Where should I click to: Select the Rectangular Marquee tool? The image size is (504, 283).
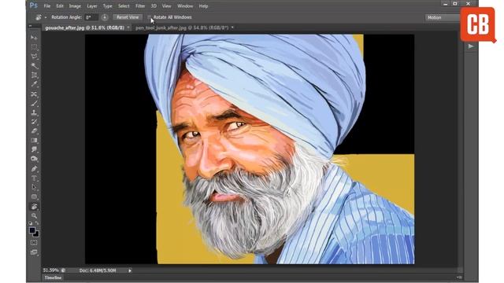[x=34, y=47]
